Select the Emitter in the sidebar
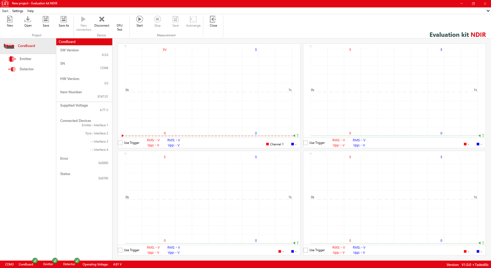The height and width of the screenshot is (268, 491). (26, 59)
